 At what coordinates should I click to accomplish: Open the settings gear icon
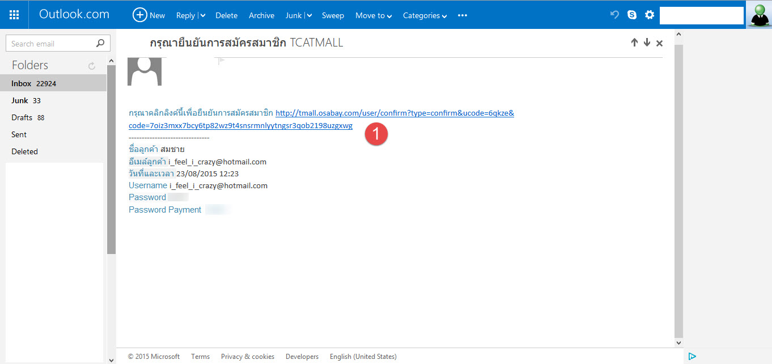(x=650, y=15)
